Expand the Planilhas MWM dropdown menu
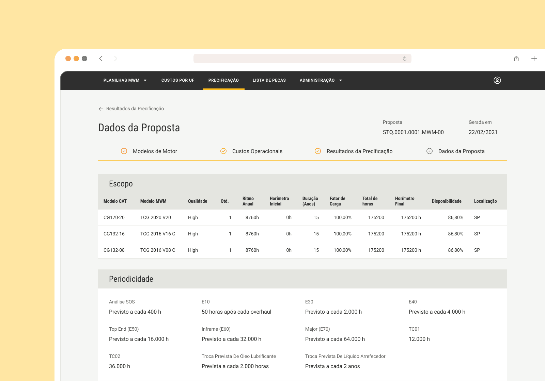Viewport: 545px width, 381px height. [x=125, y=80]
